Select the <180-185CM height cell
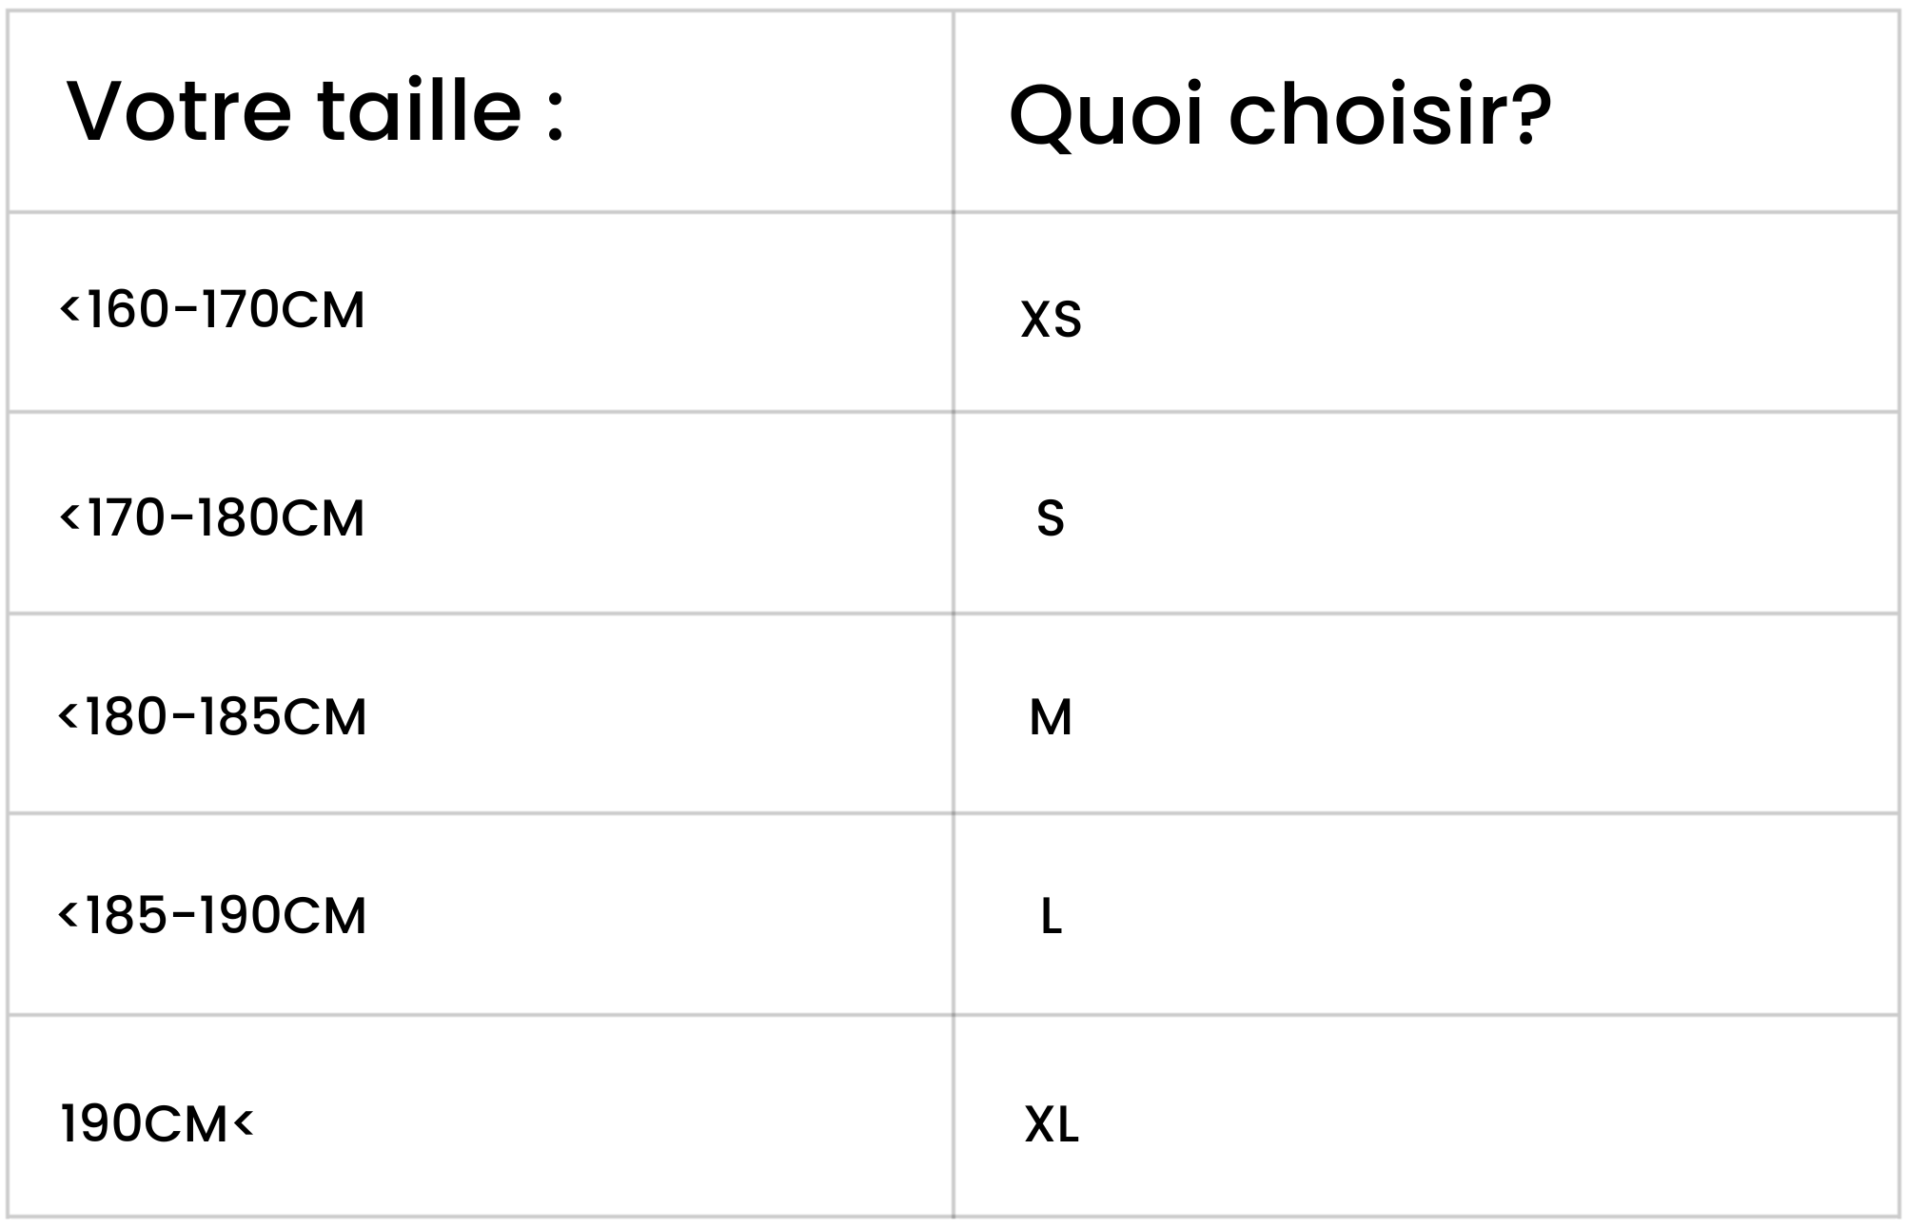This screenshot has width=1908, height=1228. [212, 716]
